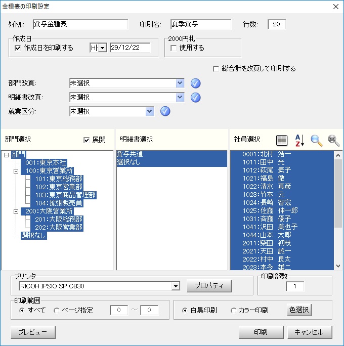
Task: Select employee 1025:佐藤 伸一郎
Action: [x=282, y=211]
